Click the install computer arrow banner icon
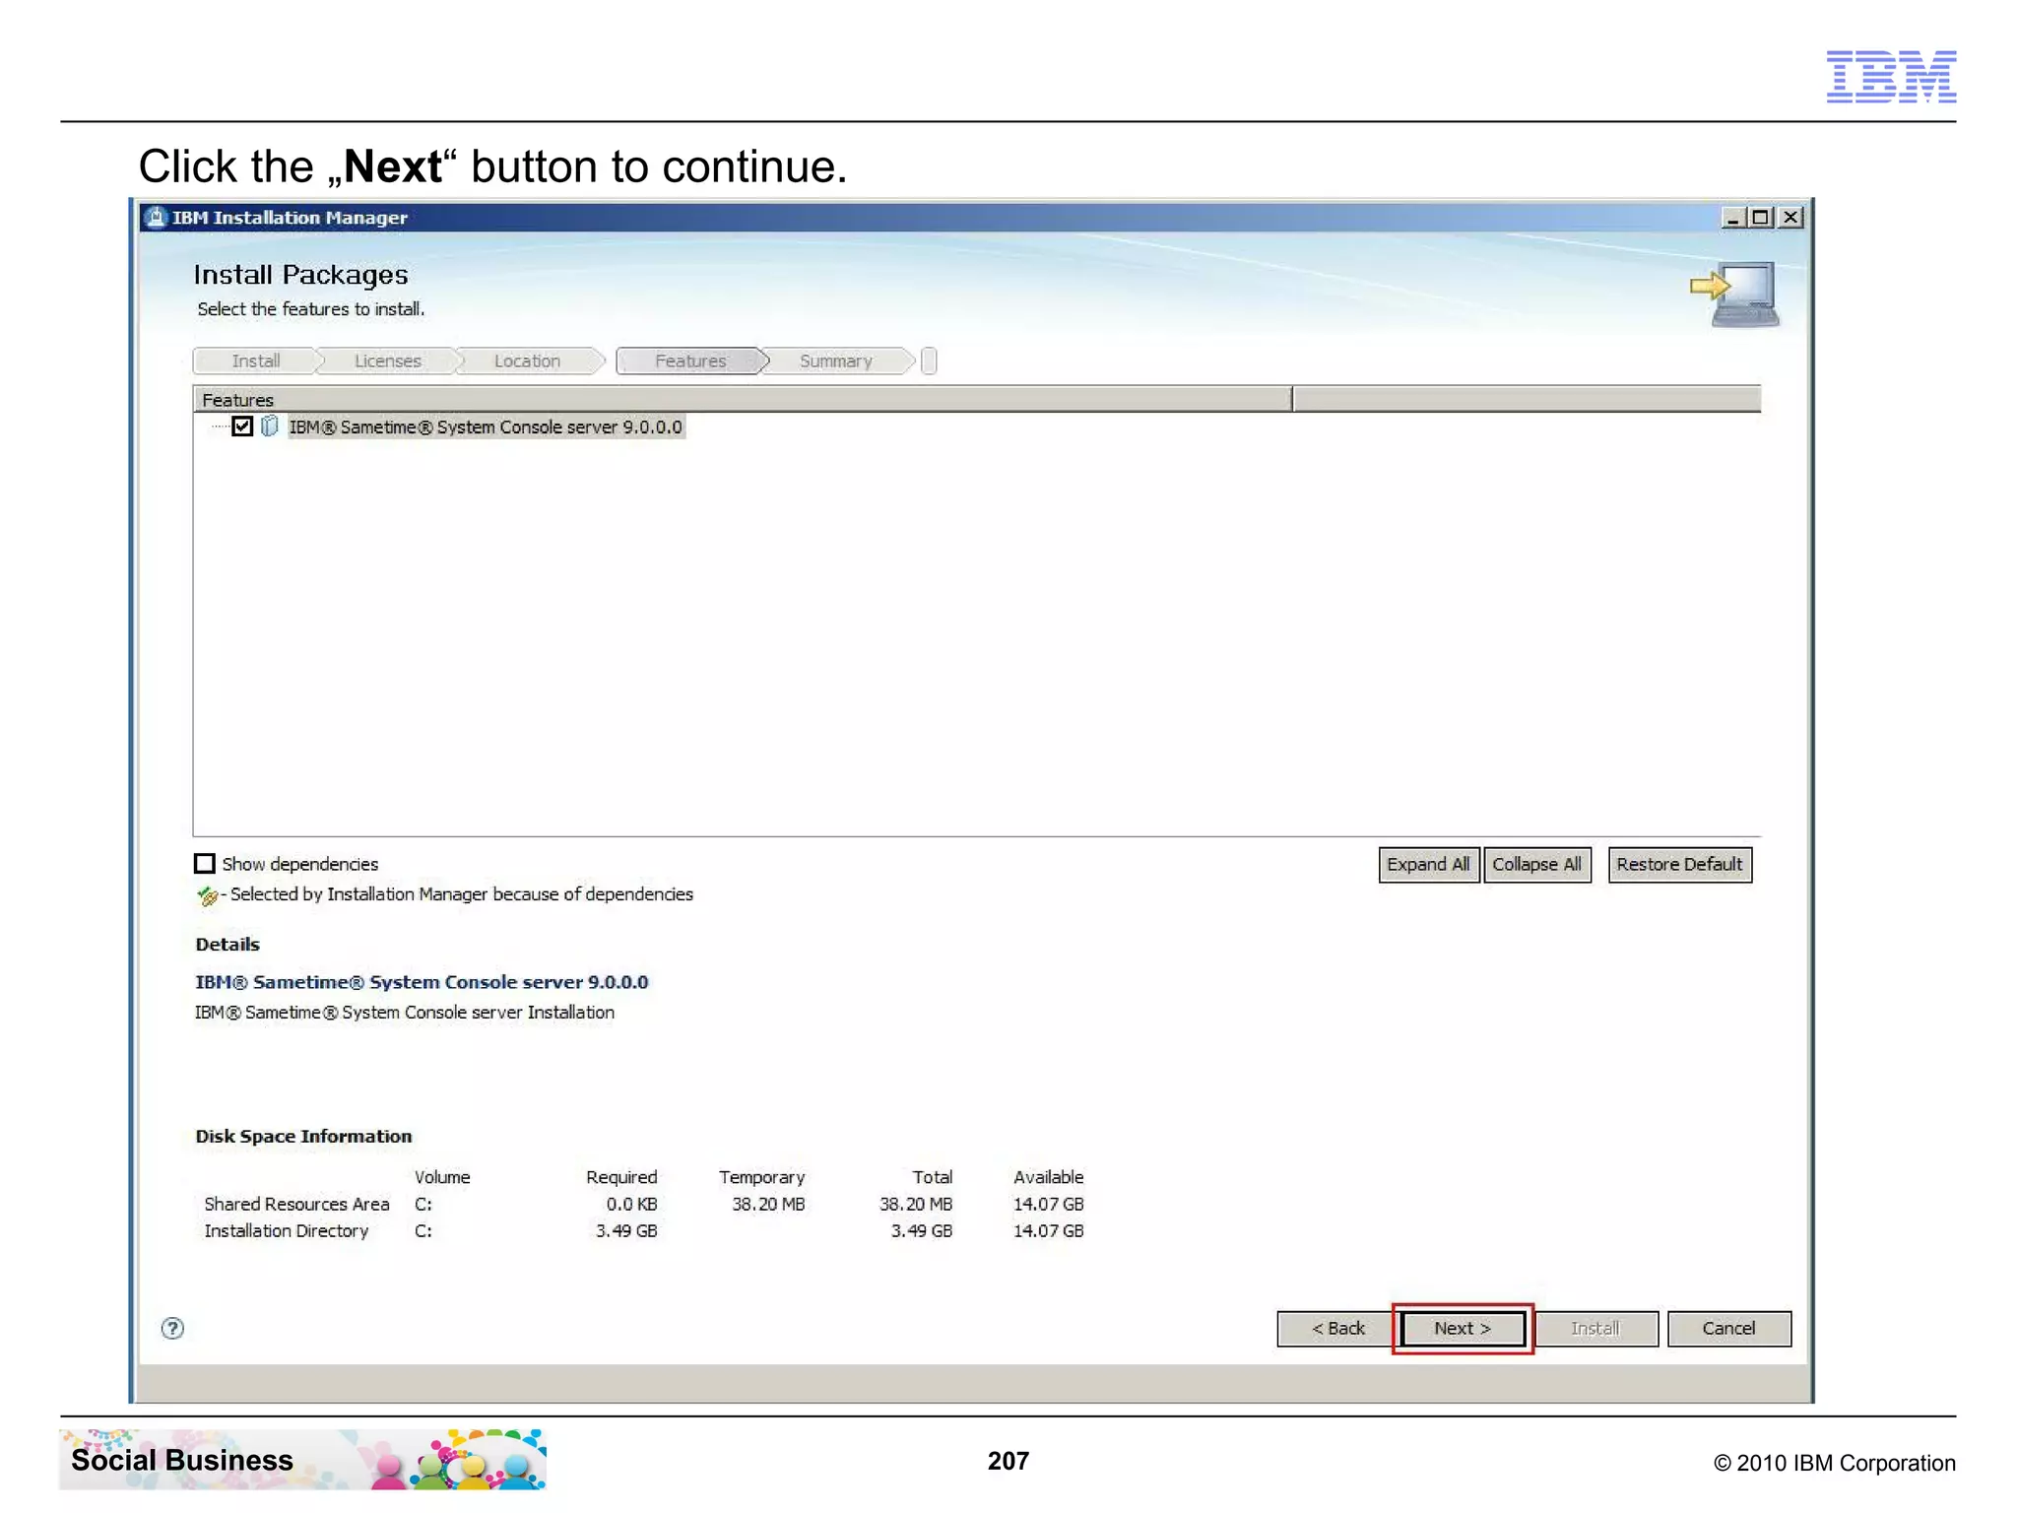The width and height of the screenshot is (2017, 1513). 1735,294
